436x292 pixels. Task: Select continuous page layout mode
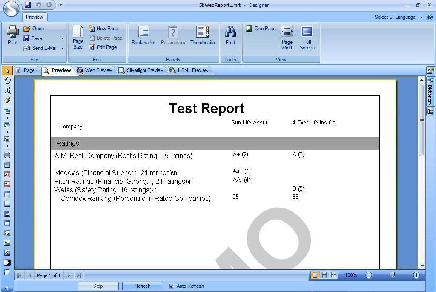tap(324, 275)
